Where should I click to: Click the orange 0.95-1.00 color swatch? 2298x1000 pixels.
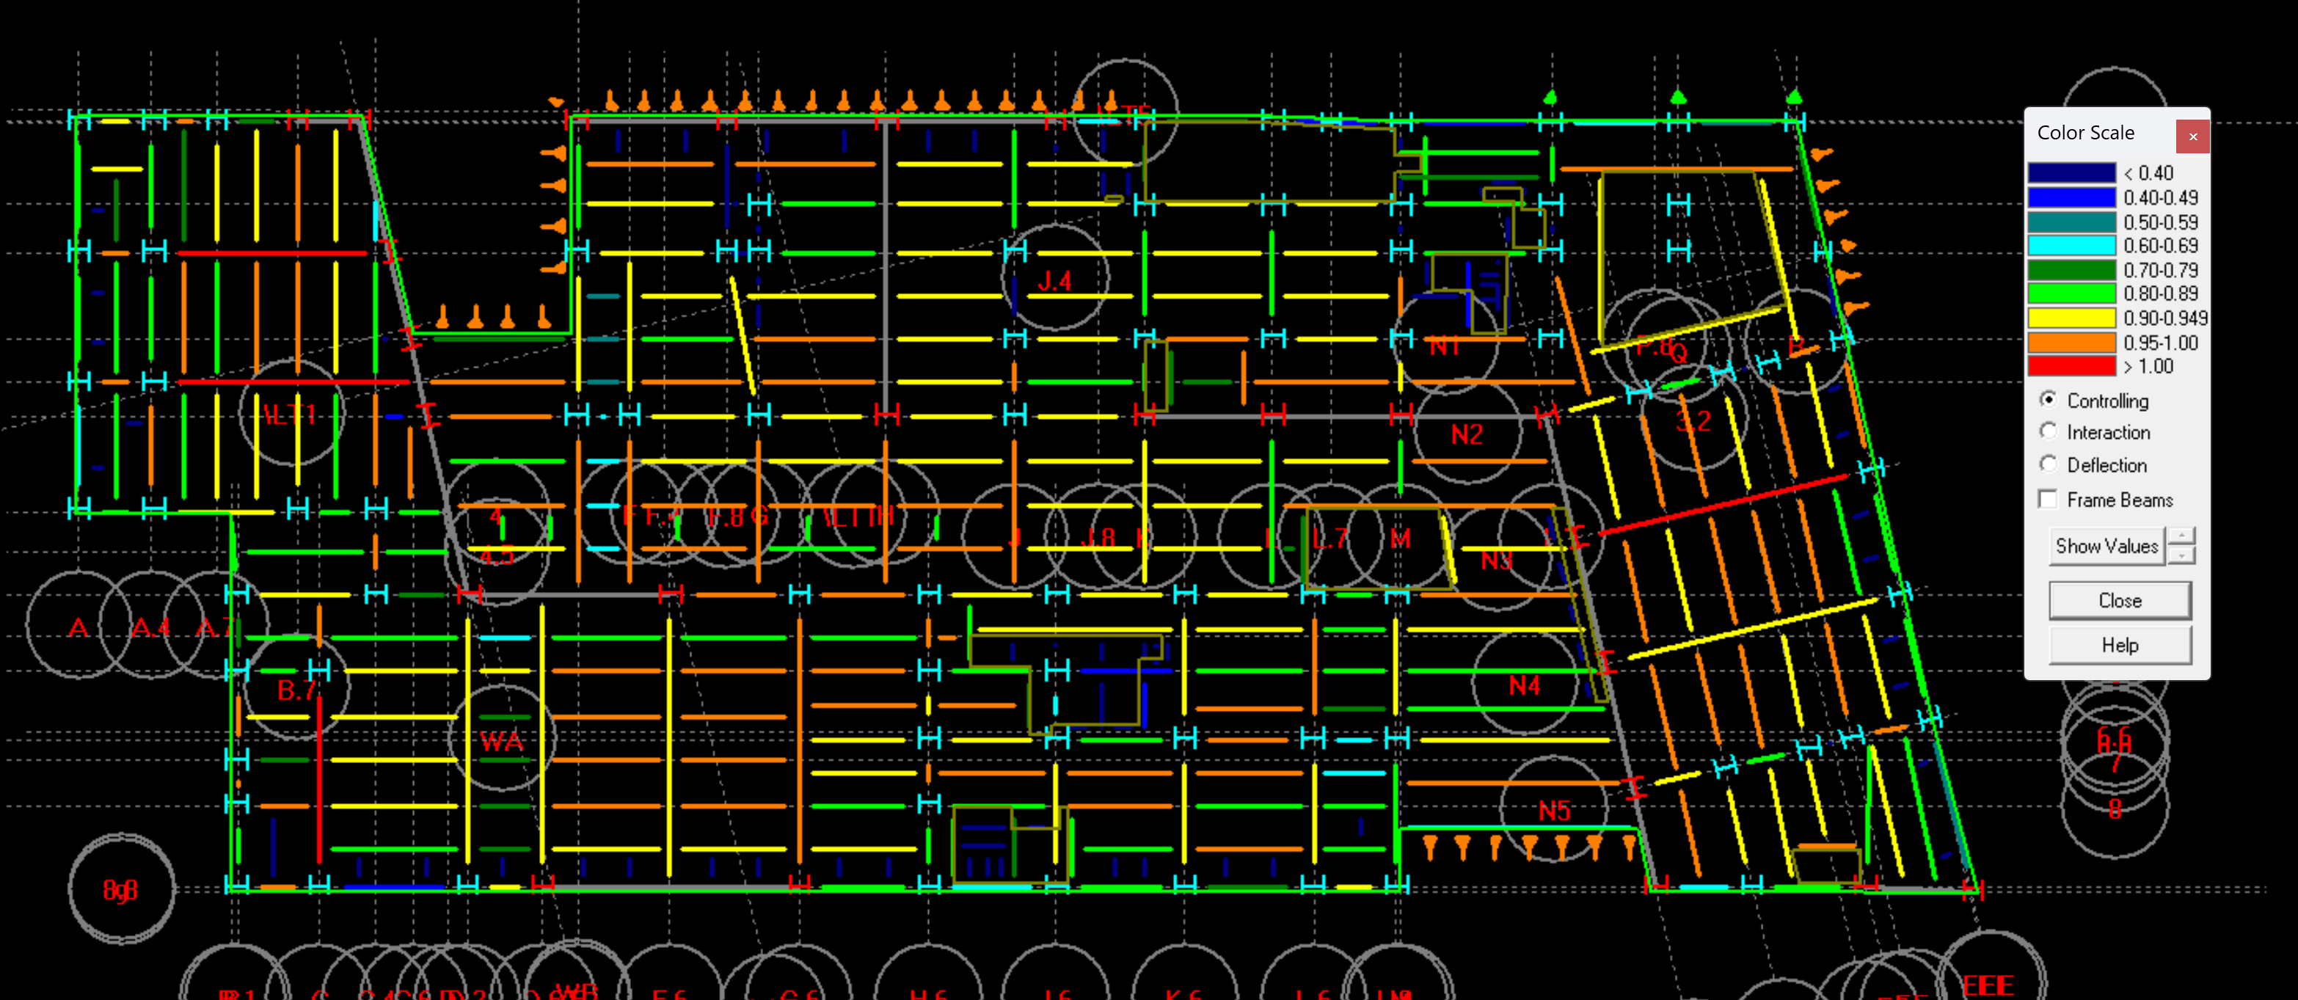2071,342
